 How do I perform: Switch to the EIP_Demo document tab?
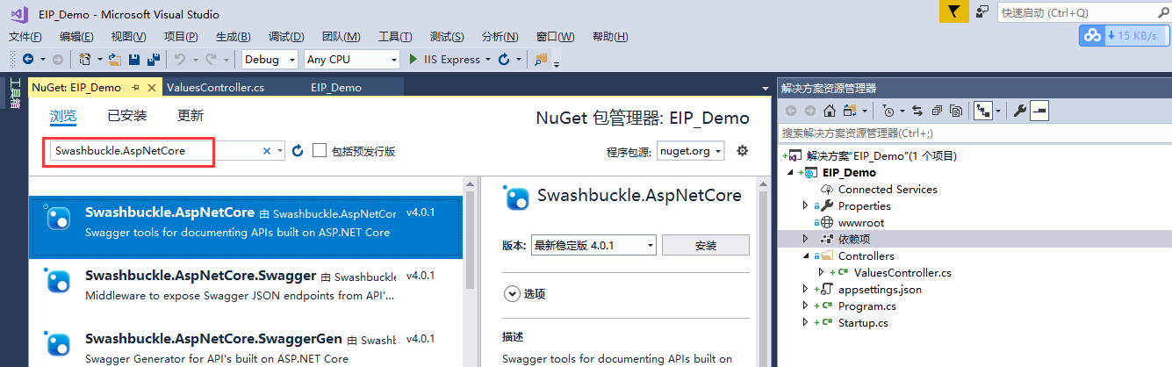click(336, 88)
